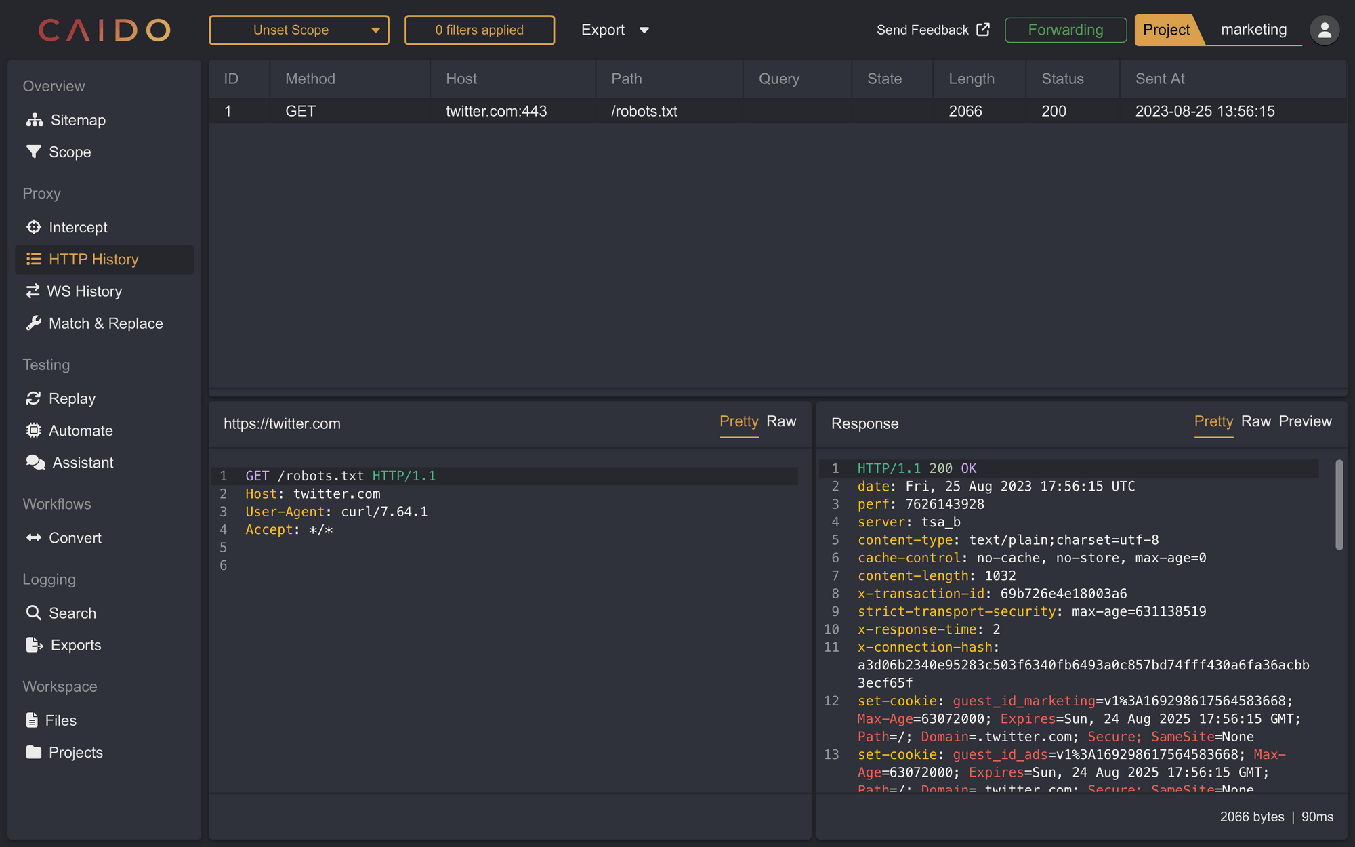Click the '2023-08-25 13:56:15' timestamp cell

point(1205,111)
